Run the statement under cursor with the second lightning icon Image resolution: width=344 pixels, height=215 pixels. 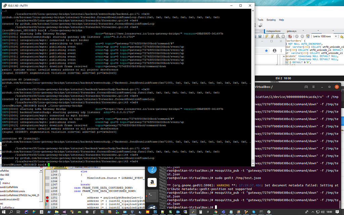(x=272, y=36)
